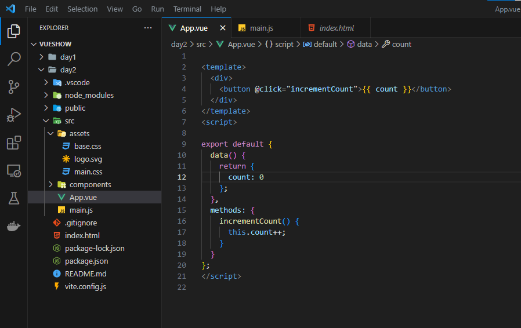Switch to the main.js editor tab

[266, 28]
